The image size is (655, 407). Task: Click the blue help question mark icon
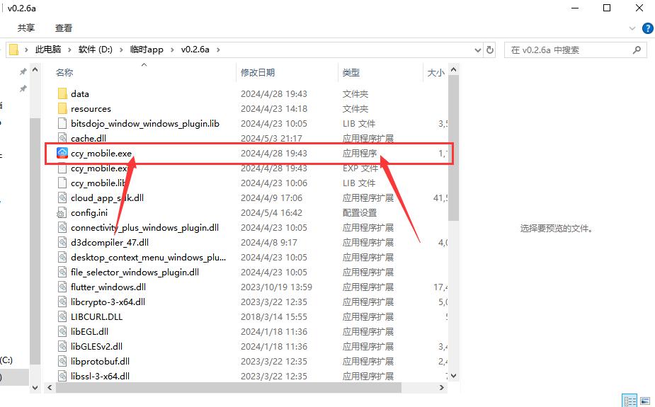coord(647,28)
